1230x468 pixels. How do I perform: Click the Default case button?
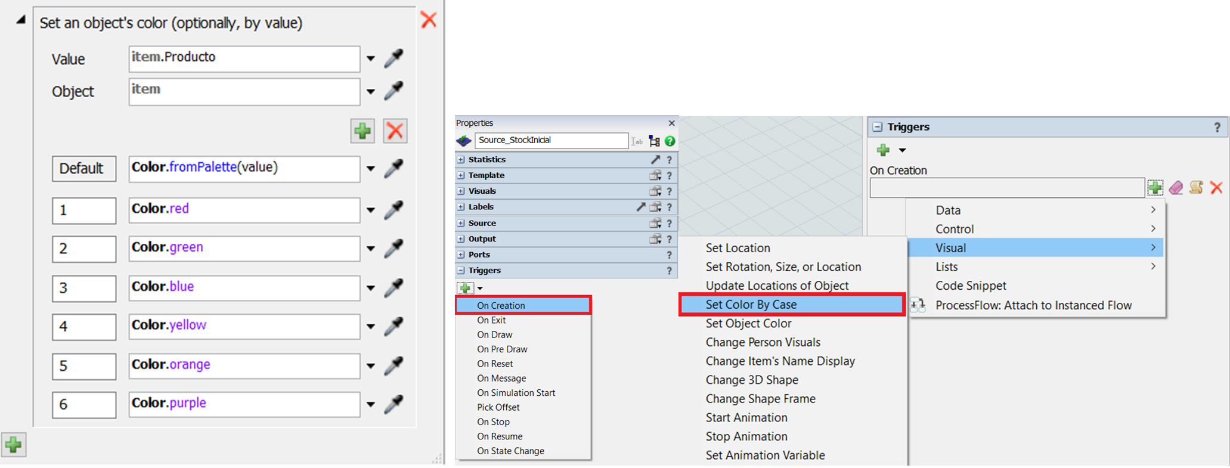click(x=83, y=169)
